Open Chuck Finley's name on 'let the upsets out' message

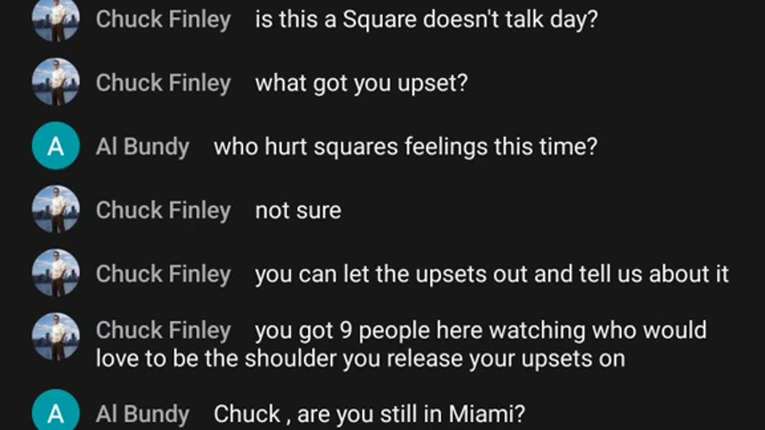(163, 274)
